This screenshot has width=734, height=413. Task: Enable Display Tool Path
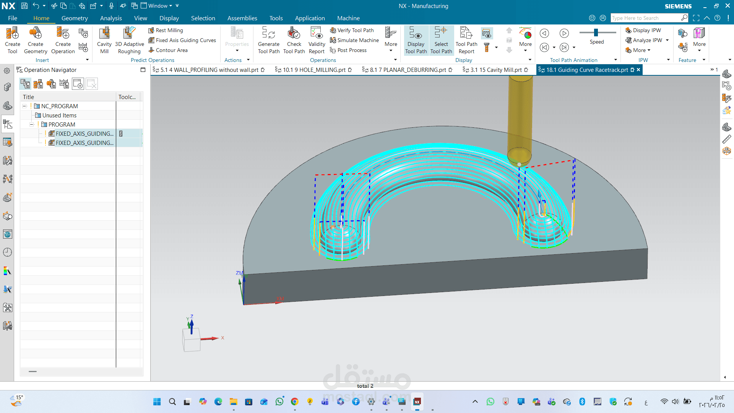[416, 40]
